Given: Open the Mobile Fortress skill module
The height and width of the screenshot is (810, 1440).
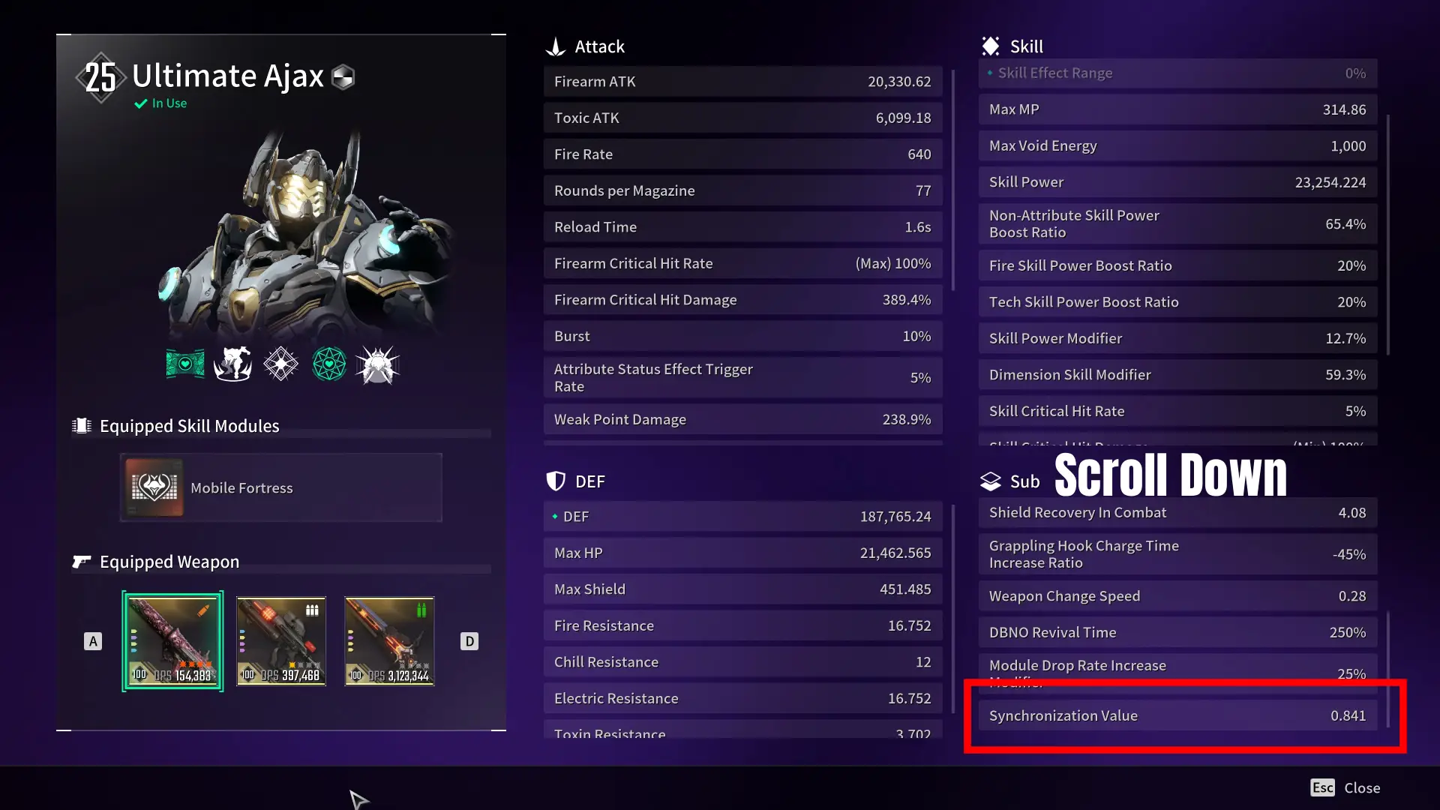Looking at the screenshot, I should (281, 487).
